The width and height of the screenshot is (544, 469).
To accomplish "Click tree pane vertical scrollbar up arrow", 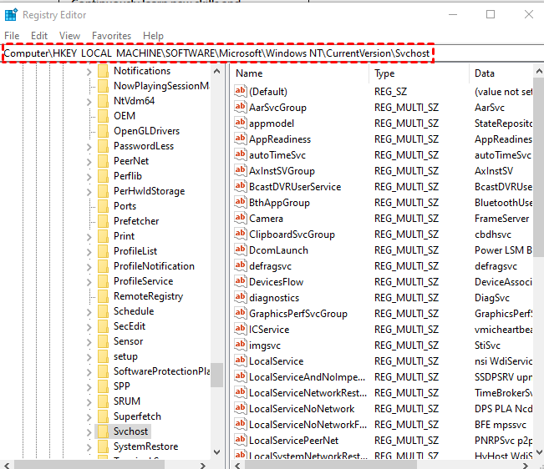I will pos(216,72).
